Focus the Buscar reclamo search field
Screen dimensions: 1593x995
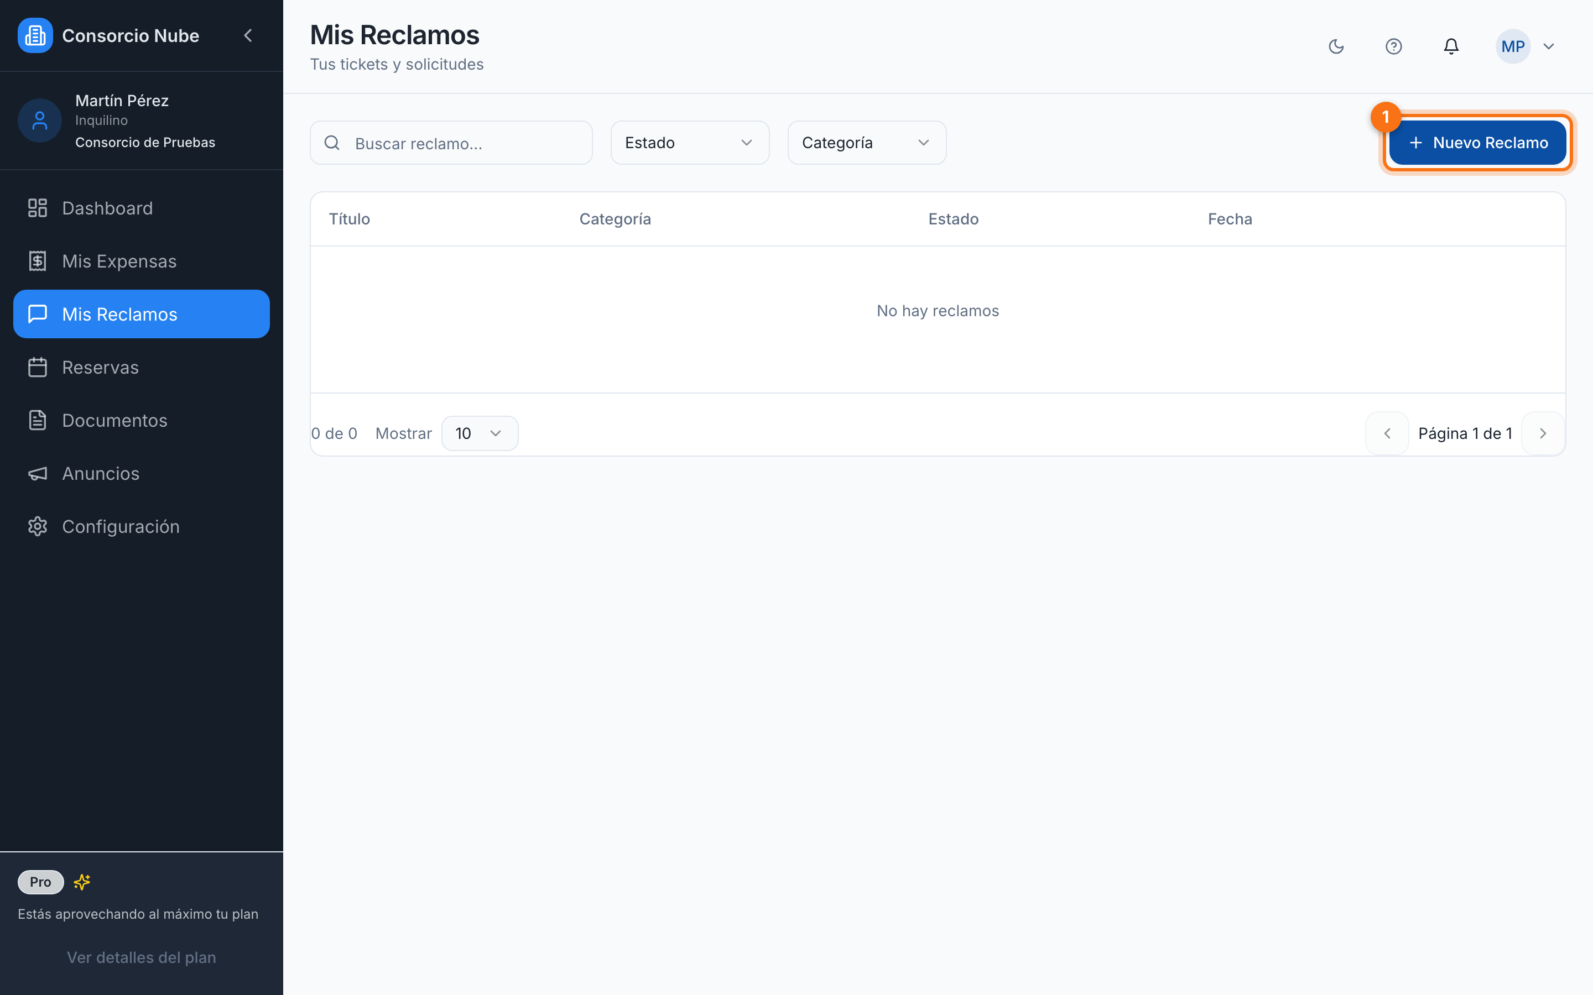click(451, 143)
